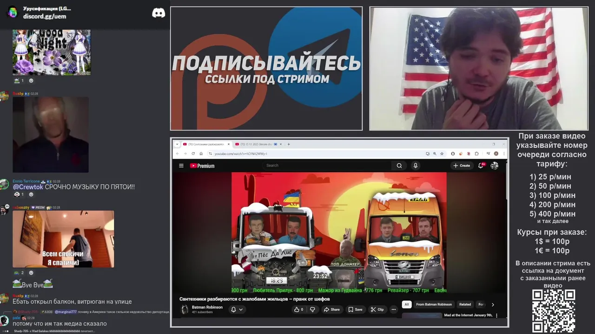Image resolution: width=595 pixels, height=334 pixels.
Task: Close the 15 11 2025 Stream tab
Action: coord(280,144)
